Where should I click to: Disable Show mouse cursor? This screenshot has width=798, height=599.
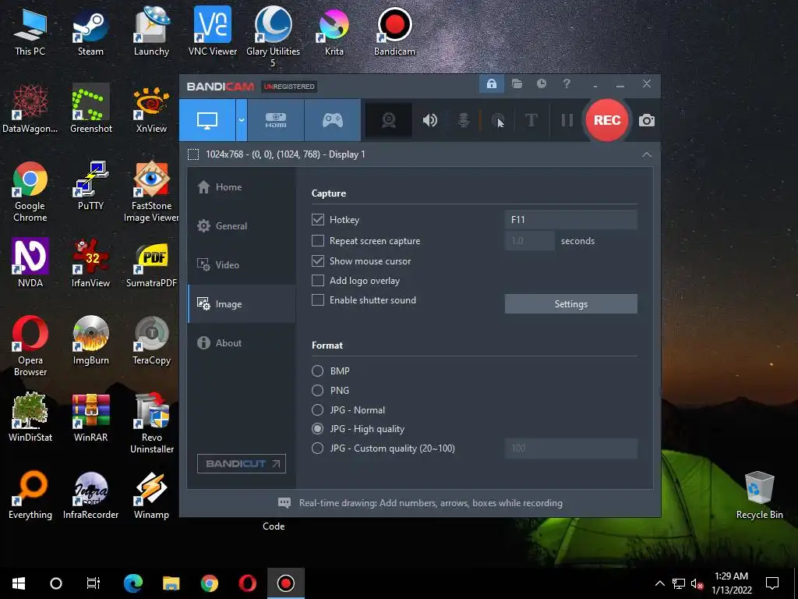[x=318, y=261]
